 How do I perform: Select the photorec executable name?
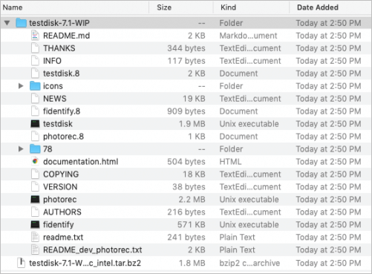(x=60, y=200)
